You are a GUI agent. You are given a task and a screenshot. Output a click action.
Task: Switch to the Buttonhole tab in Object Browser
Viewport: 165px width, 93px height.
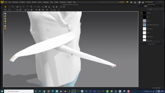[x=156, y=6]
